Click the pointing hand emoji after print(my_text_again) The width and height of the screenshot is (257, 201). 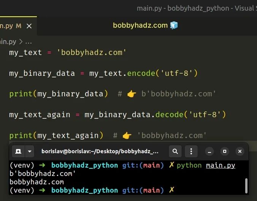click(127, 136)
